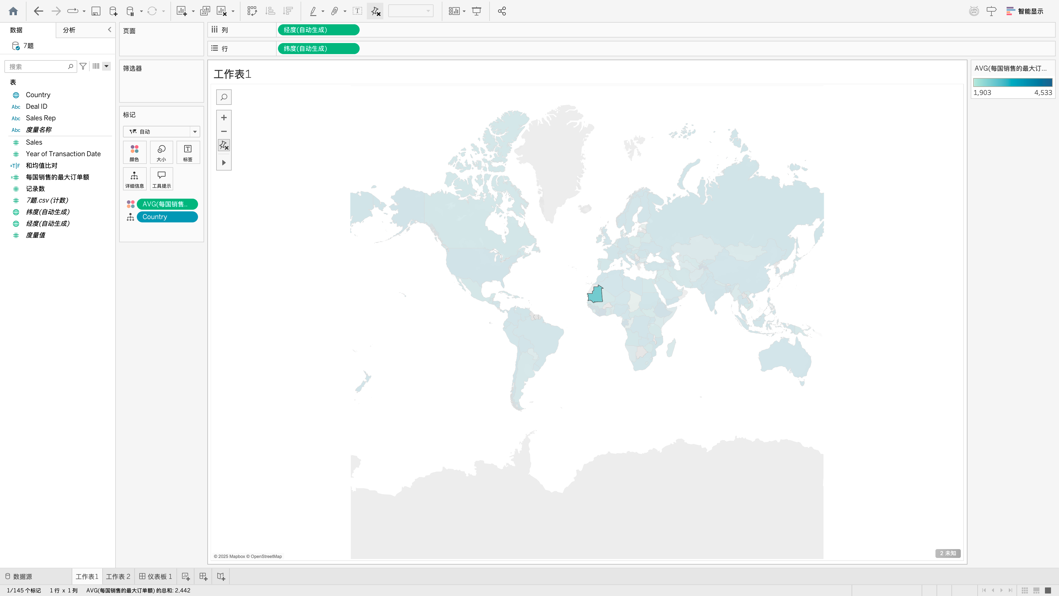This screenshot has height=596, width=1059.
Task: Add a new data source from toolbar
Action: coord(113,11)
